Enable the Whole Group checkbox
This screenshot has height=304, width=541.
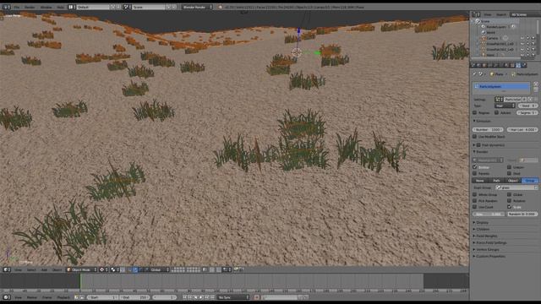(x=475, y=195)
